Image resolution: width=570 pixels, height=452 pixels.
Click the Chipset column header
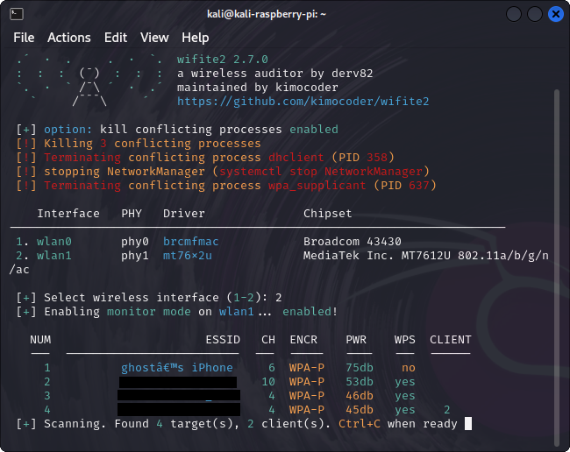pos(328,214)
